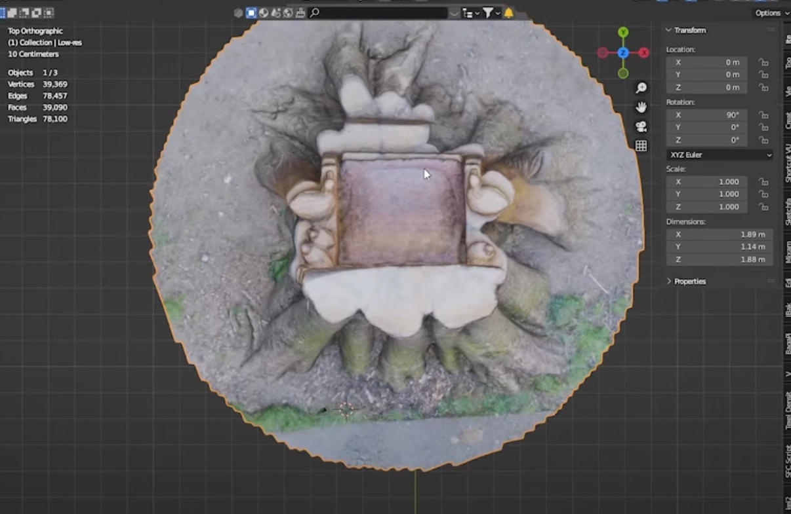Image resolution: width=791 pixels, height=514 pixels.
Task: Click the Rotation X 90° field
Action: pos(706,115)
